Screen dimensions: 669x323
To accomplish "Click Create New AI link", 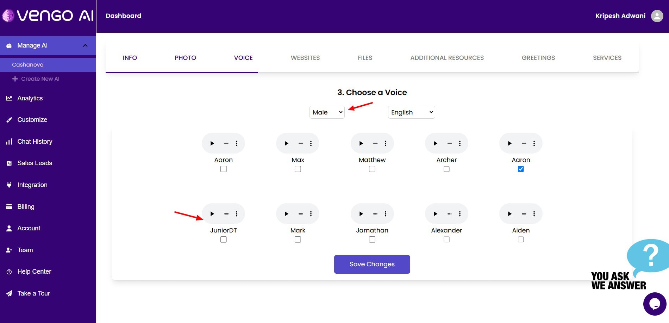I will point(36,79).
